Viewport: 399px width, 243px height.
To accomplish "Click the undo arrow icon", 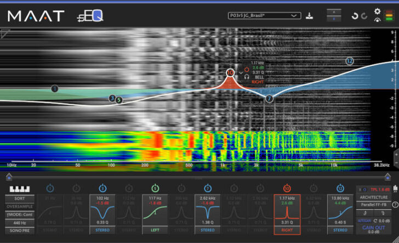I will click(x=355, y=16).
